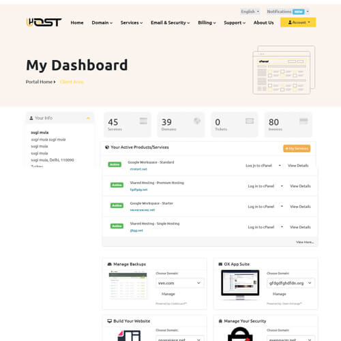Go to About Us page
This screenshot has height=341, width=341.
pyautogui.click(x=263, y=23)
